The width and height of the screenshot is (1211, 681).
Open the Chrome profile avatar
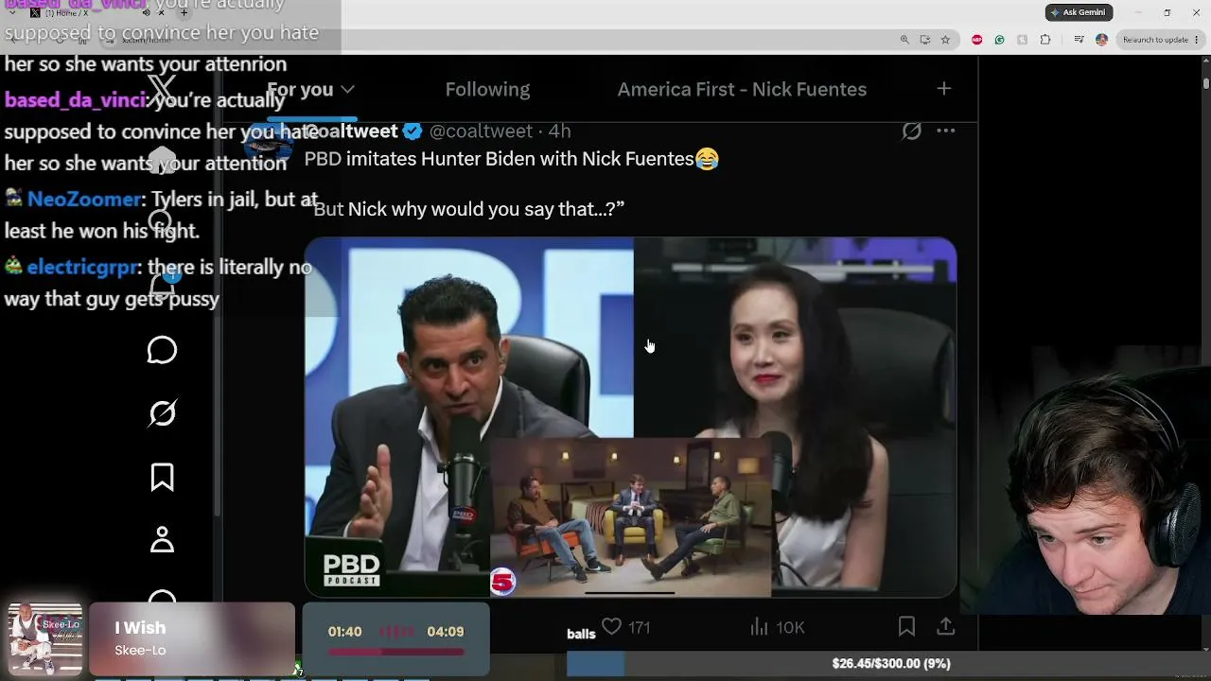click(1101, 40)
